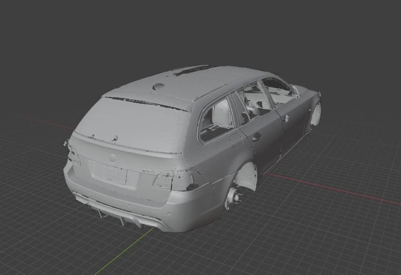Click the shark-fin antenna on the car roof
This screenshot has height=275, width=401.
(x=158, y=87)
